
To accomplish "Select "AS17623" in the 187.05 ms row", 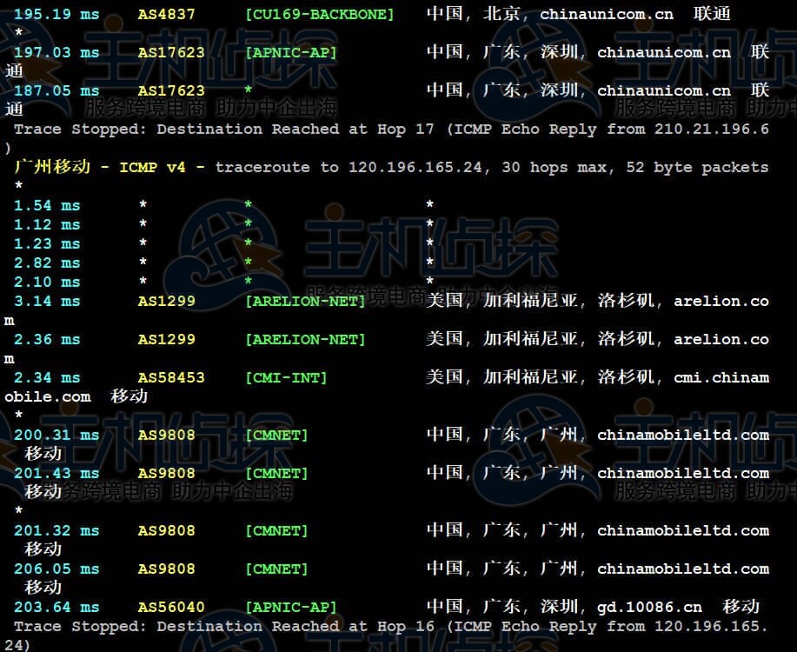I will coord(171,90).
